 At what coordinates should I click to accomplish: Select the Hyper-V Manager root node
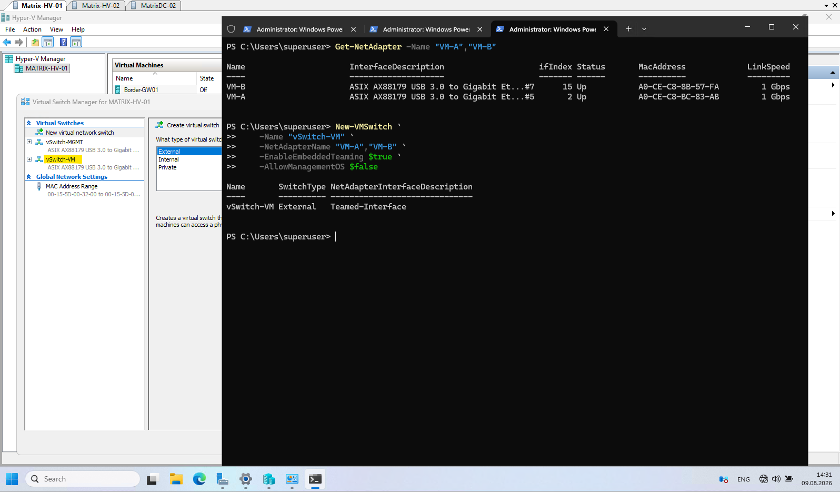41,59
